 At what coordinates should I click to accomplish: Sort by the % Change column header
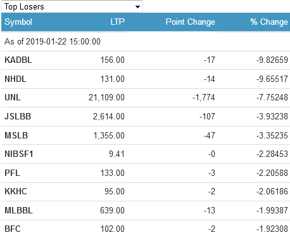(269, 22)
